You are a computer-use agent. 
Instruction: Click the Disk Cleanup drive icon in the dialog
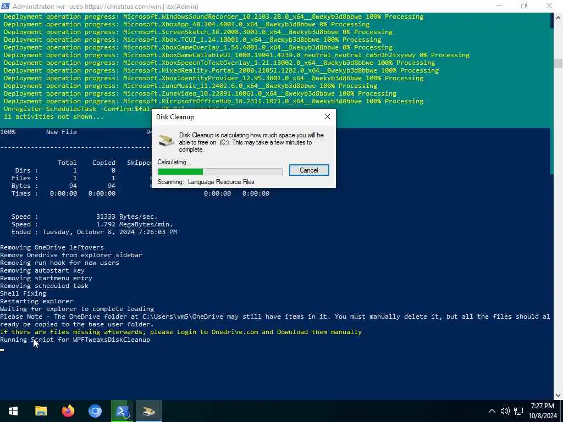[167, 140]
